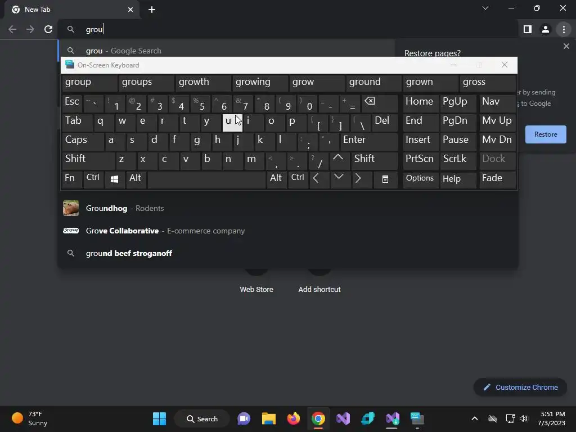Screen dimensions: 576x432
Task: Toggle Caps key on On-Screen Keyboard
Action: [x=83, y=141]
